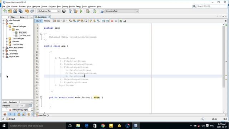
Task: Switch to the History editor view
Action: 47,21
